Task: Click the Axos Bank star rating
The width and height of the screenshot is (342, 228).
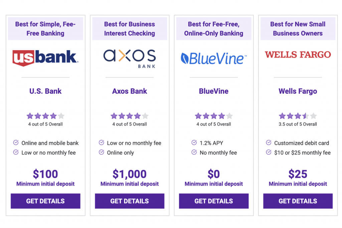Action: pyautogui.click(x=130, y=116)
